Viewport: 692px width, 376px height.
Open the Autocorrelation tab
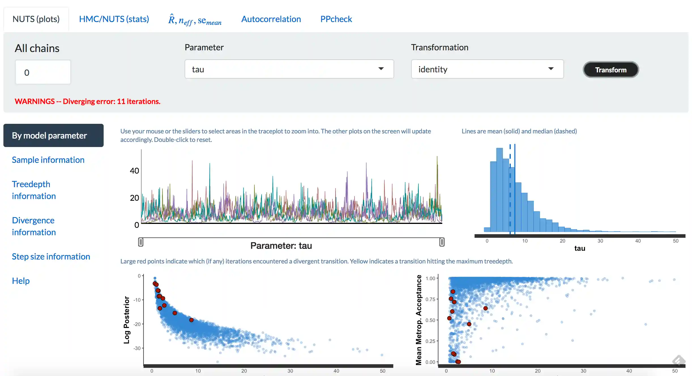[x=271, y=19]
